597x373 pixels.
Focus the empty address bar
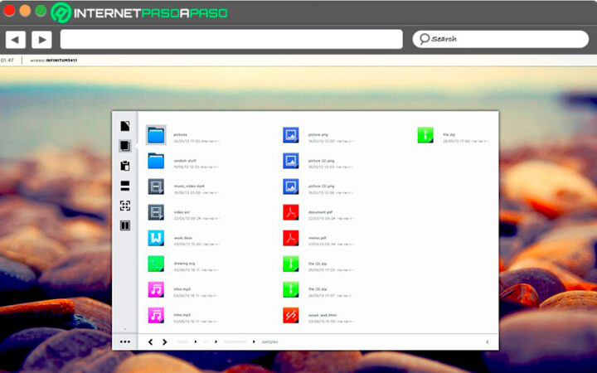[x=231, y=39]
